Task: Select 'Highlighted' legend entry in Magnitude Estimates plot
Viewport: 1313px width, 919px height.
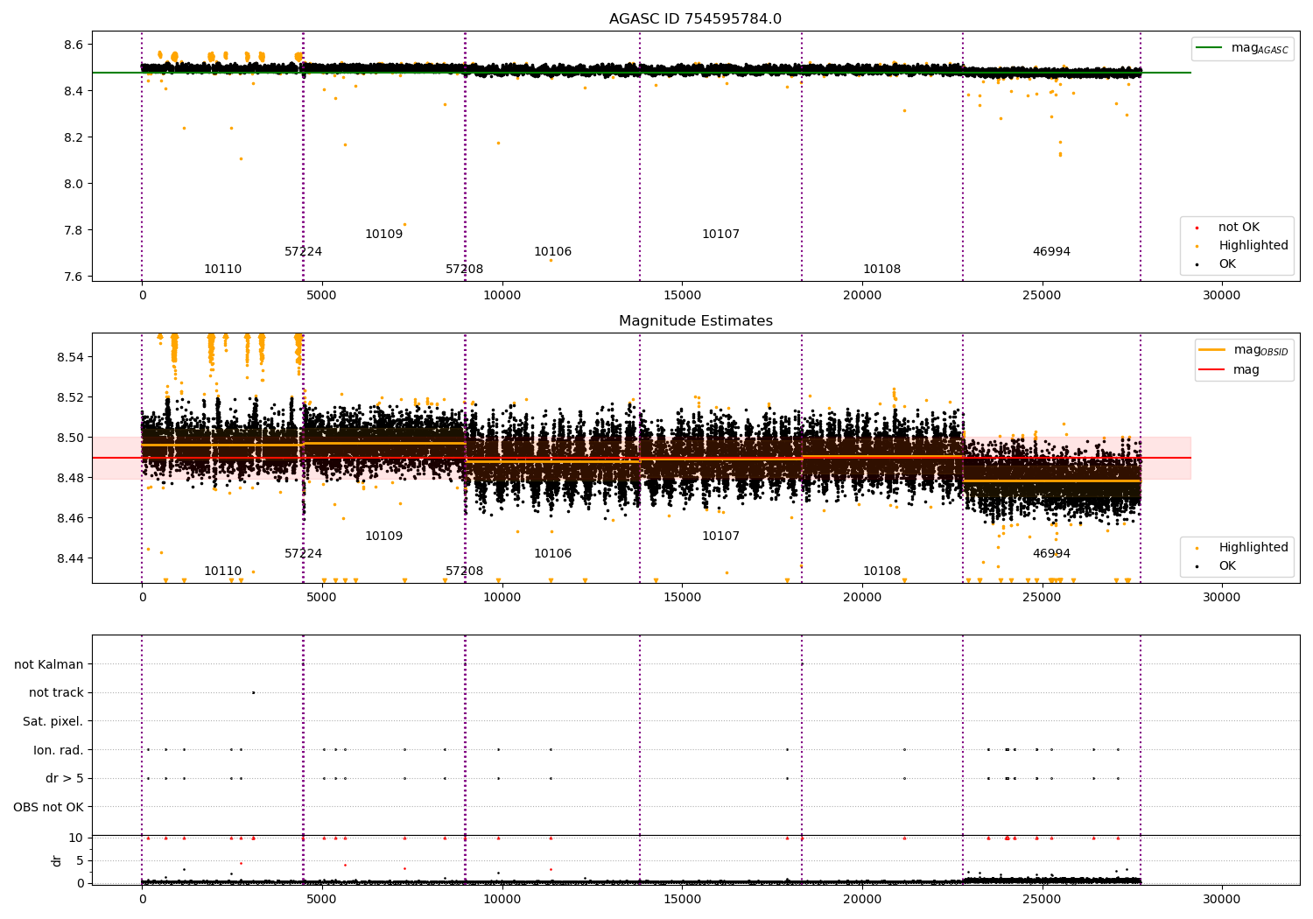Action: point(1253,547)
